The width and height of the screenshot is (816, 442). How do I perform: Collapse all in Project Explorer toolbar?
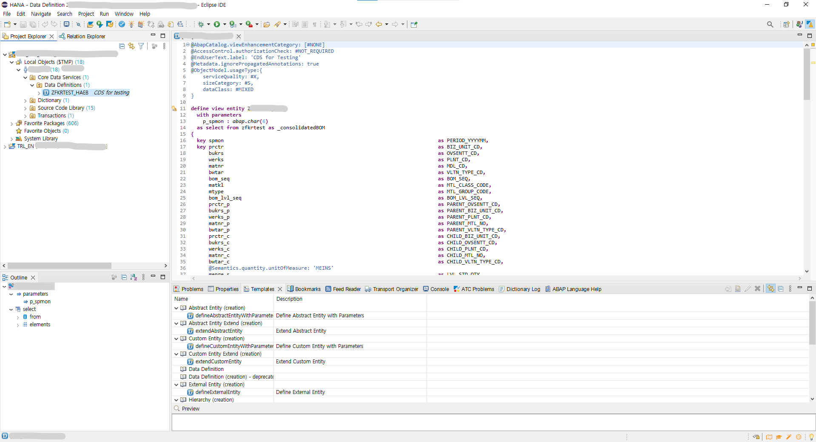[x=122, y=46]
